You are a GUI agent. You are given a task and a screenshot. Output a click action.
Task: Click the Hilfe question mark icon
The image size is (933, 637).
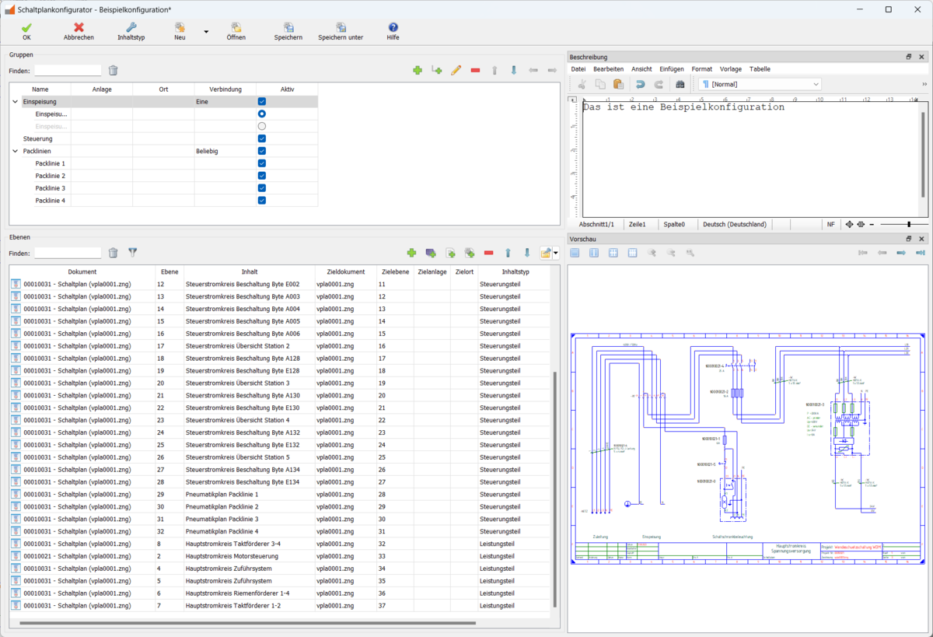tap(393, 27)
